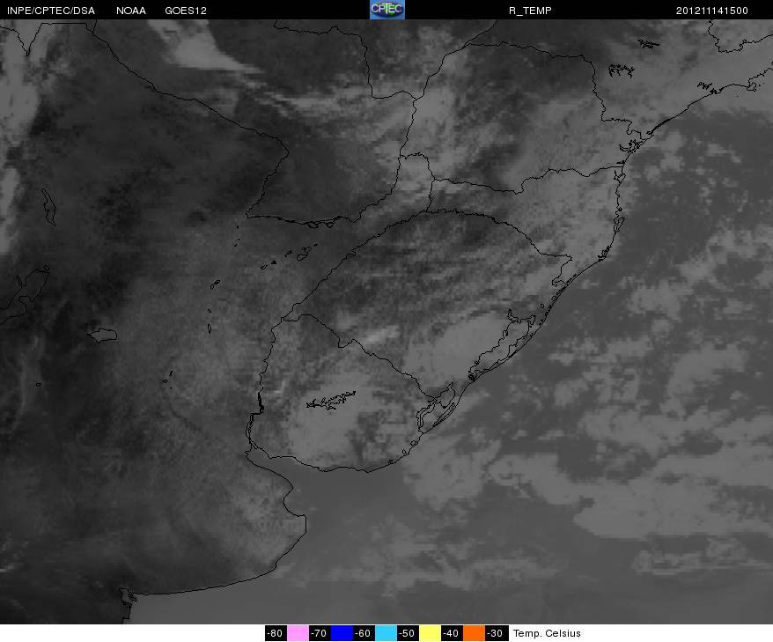Click the GOES12 satellite label

click(186, 11)
